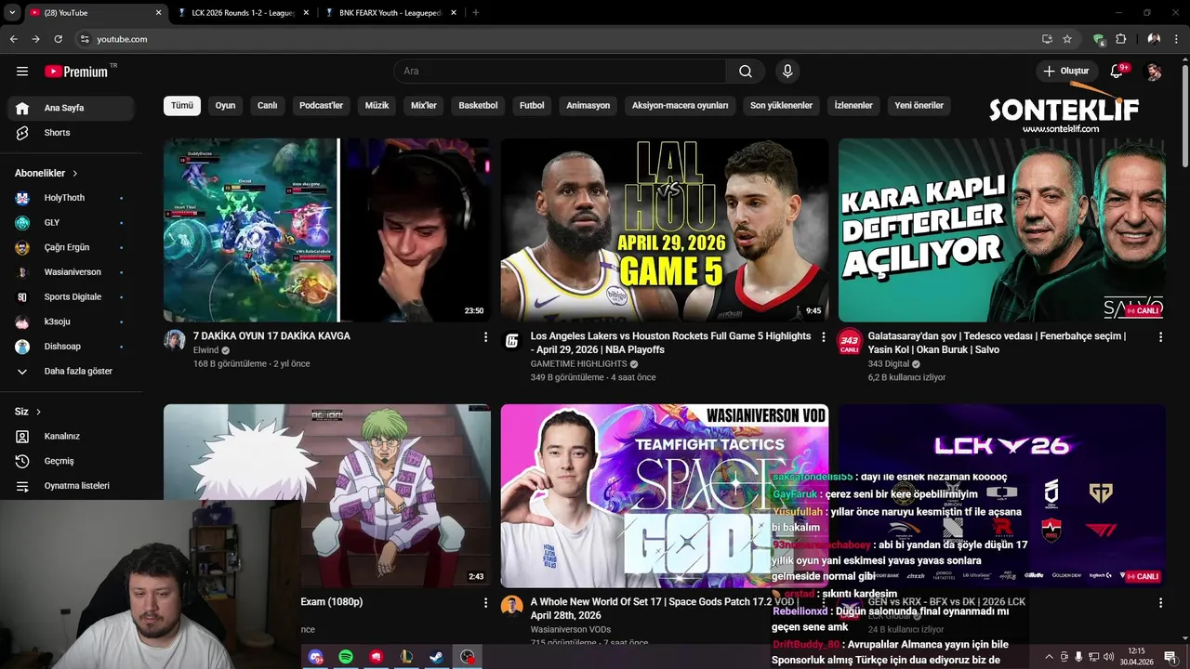Open Çağrı Ergün channel subscription
The height and width of the screenshot is (669, 1190).
tap(72, 247)
